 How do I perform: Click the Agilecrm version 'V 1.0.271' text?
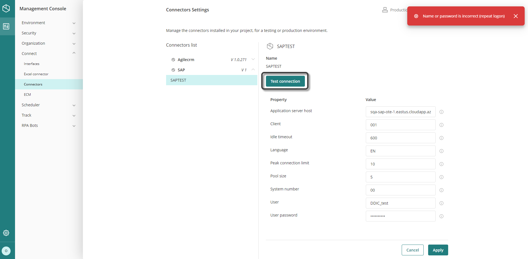click(x=239, y=60)
